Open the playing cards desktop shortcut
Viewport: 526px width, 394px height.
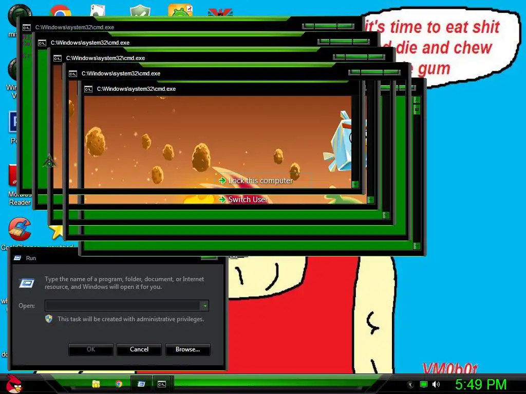(x=98, y=10)
